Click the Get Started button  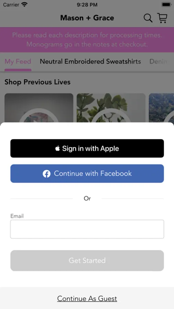pyautogui.click(x=87, y=261)
